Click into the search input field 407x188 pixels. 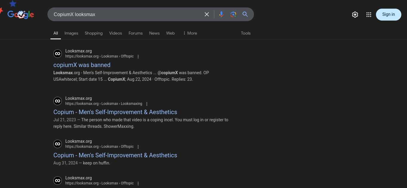[x=125, y=14]
